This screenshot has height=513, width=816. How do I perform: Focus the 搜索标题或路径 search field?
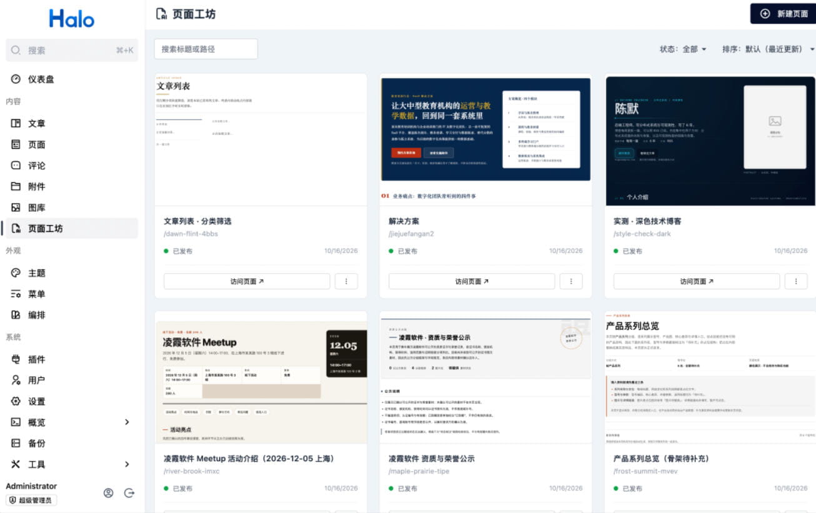(206, 49)
